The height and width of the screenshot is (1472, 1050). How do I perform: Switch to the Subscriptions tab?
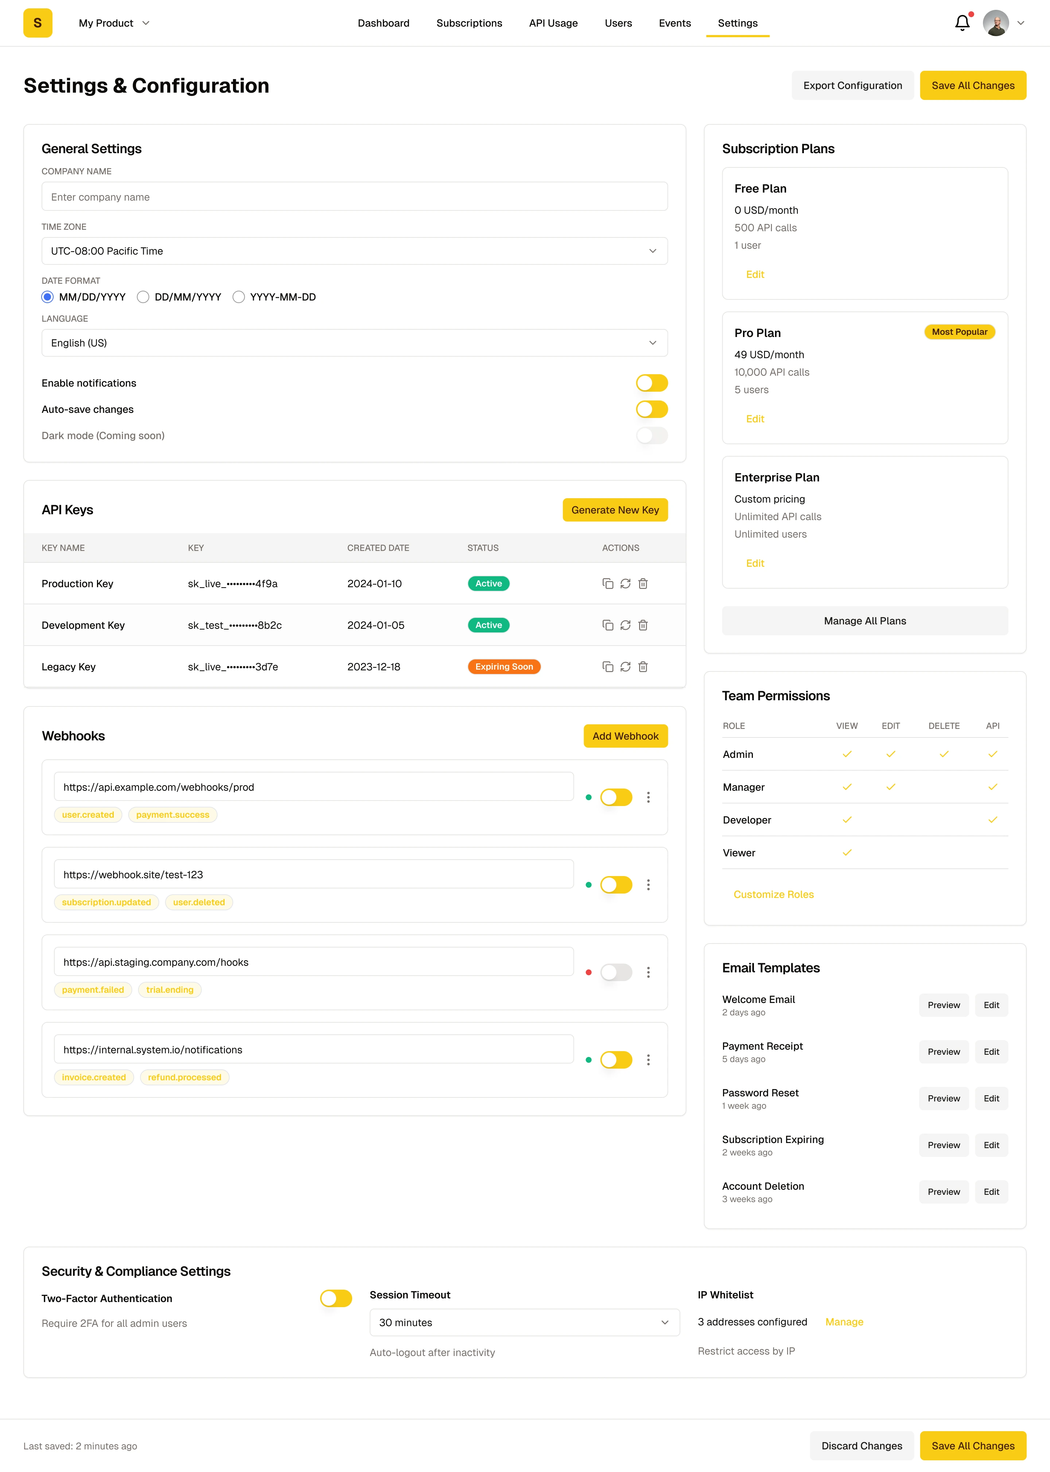pyautogui.click(x=469, y=23)
